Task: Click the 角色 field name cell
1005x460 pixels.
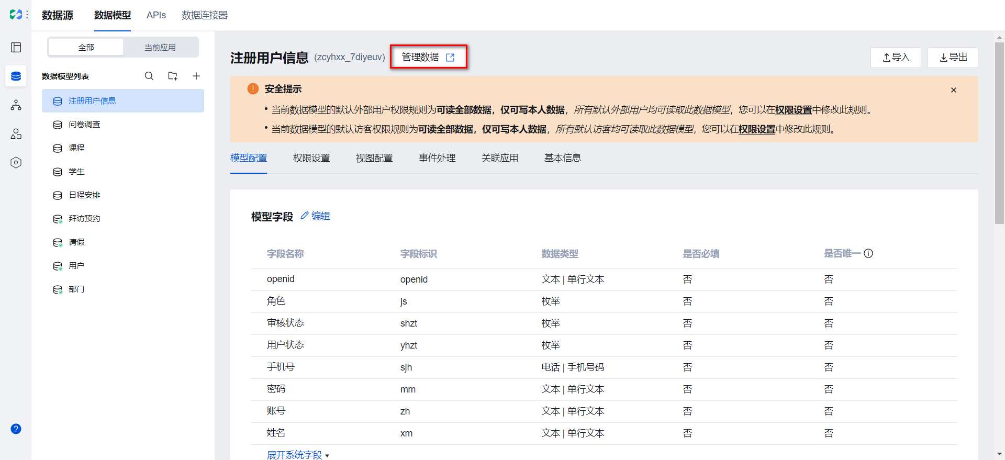Action: click(276, 301)
